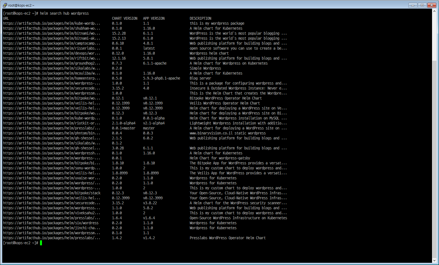This screenshot has width=439, height=265.
Task: Click app version v2.1-alpha4
Action: pos(154,123)
